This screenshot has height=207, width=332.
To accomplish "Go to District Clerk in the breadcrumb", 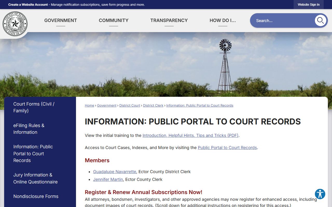I will (x=153, y=106).
